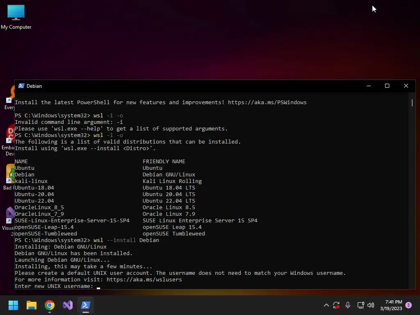
Task: Click 'OracleLinux_8_5' in the list
Action: tap(39, 207)
